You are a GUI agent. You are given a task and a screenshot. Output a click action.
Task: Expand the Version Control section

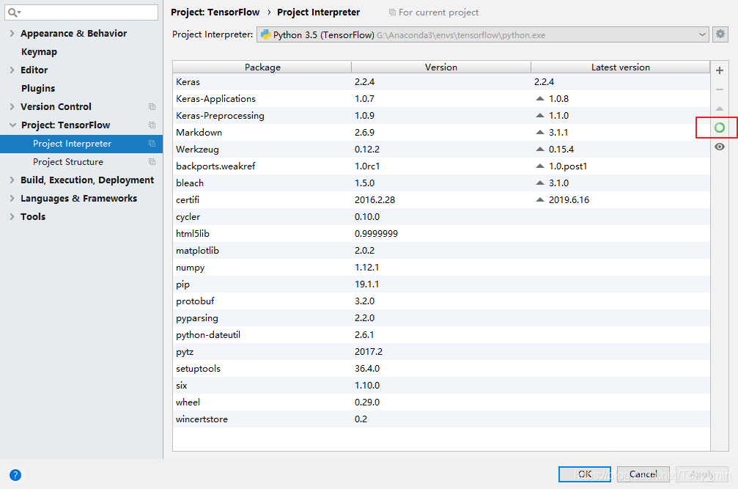(x=12, y=107)
